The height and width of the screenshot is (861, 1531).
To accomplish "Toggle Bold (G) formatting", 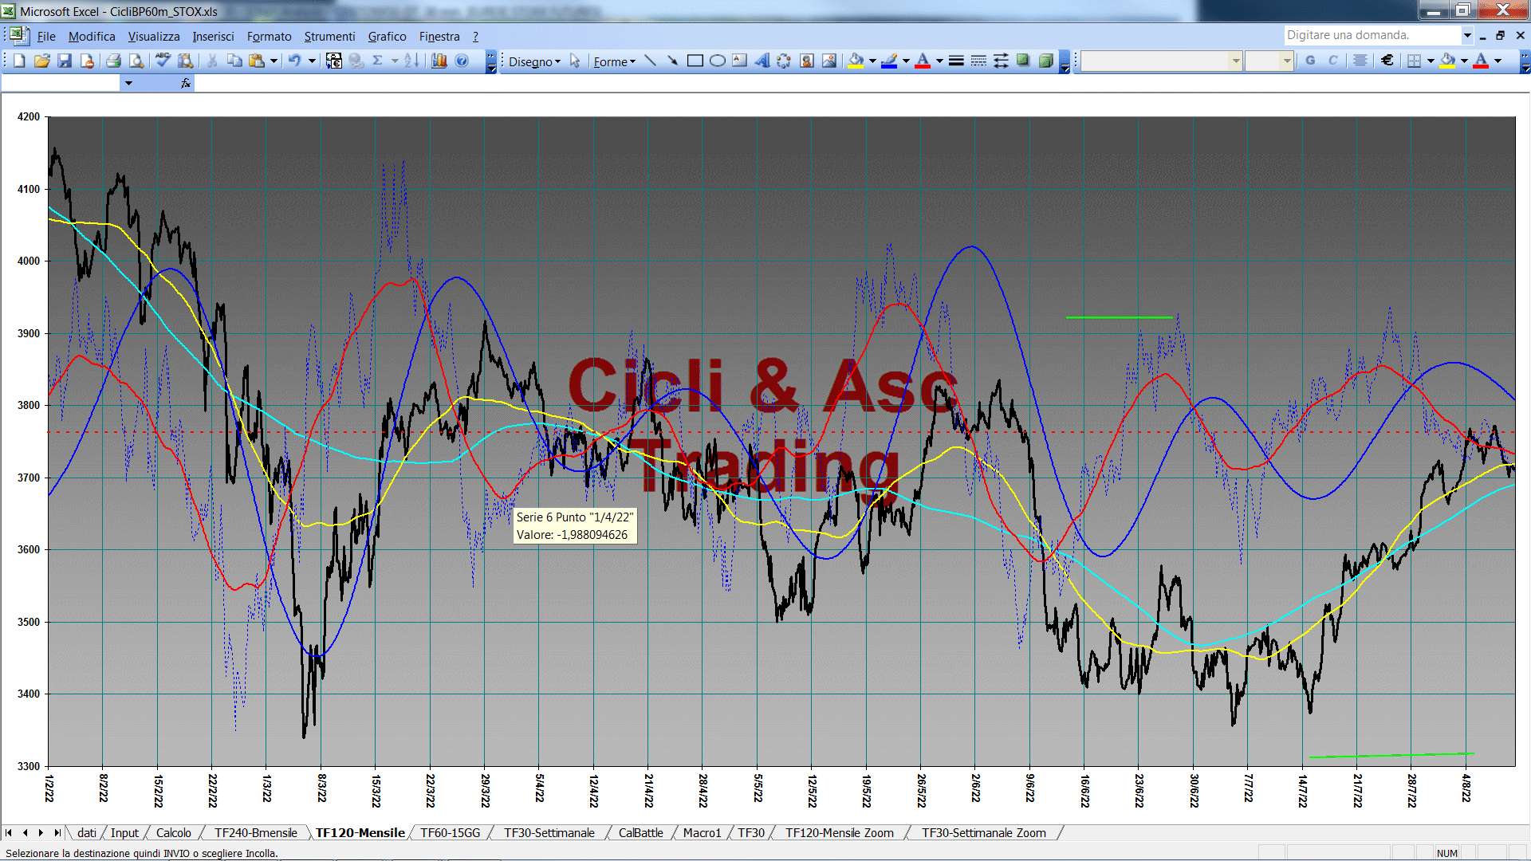I will (1310, 61).
